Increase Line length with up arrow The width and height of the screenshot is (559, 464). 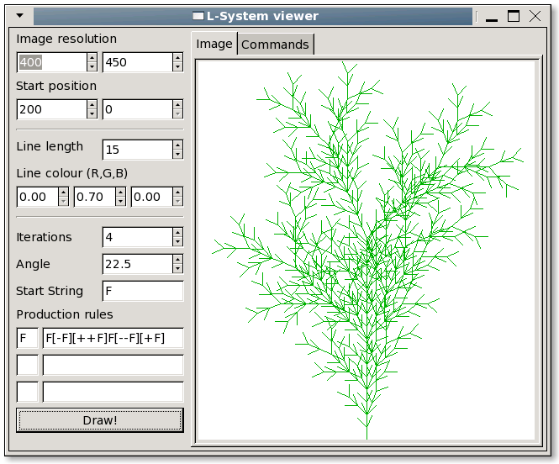pyautogui.click(x=177, y=145)
